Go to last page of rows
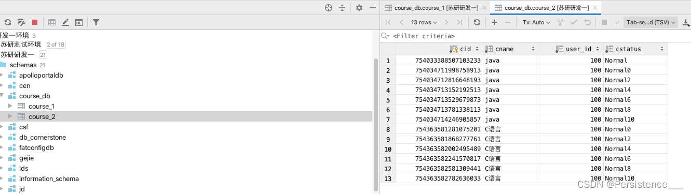The width and height of the screenshot is (691, 194). click(x=459, y=22)
